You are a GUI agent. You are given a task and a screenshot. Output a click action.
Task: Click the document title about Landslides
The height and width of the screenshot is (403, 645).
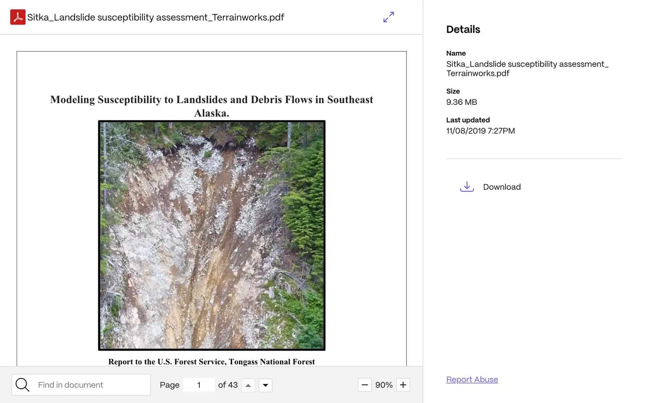(x=212, y=106)
